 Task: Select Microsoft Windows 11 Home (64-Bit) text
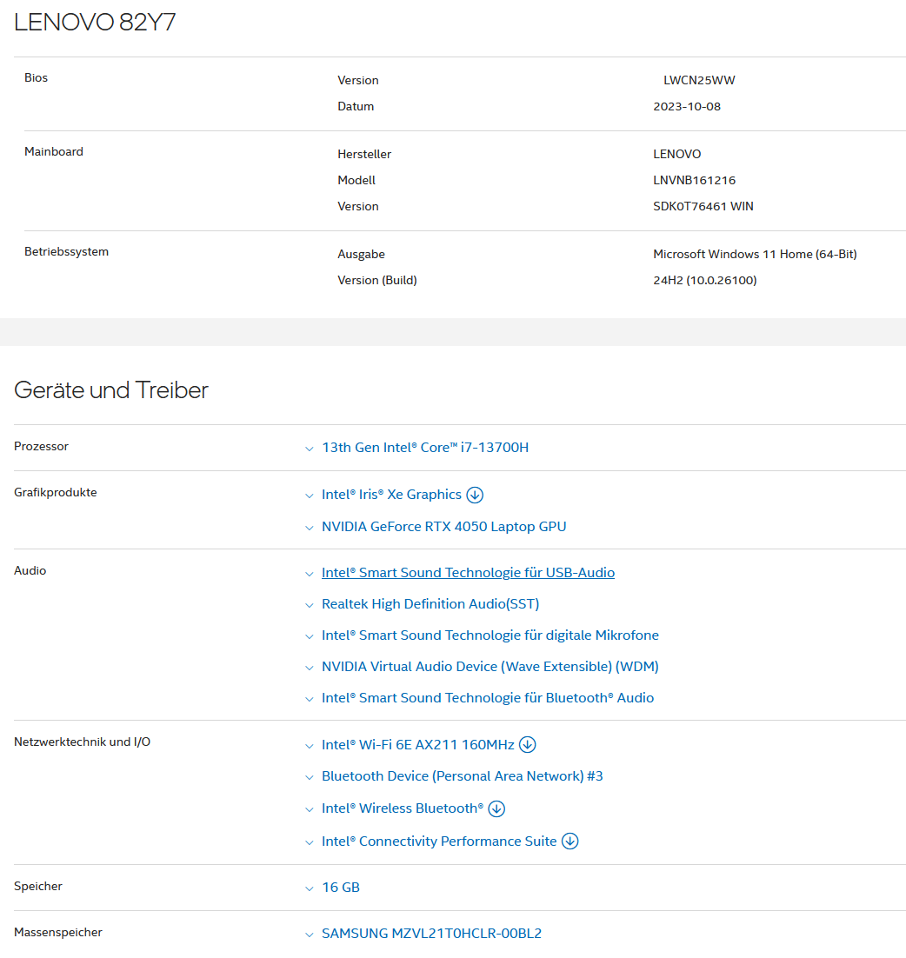click(x=755, y=254)
